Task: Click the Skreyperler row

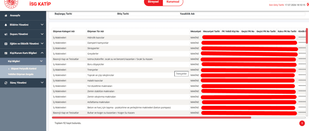Action: [x=179, y=48]
